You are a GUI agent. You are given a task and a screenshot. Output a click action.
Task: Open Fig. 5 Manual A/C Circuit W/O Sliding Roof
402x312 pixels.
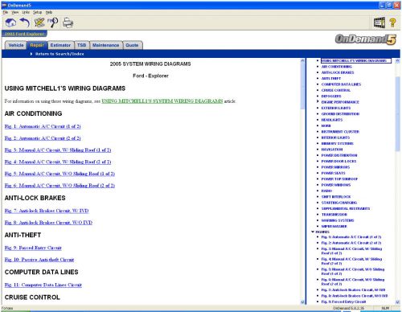tap(59, 174)
